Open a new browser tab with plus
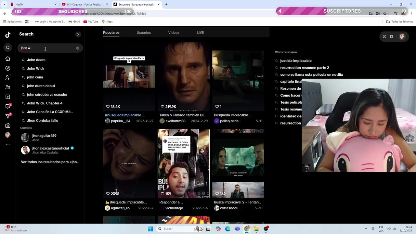 coord(166,5)
